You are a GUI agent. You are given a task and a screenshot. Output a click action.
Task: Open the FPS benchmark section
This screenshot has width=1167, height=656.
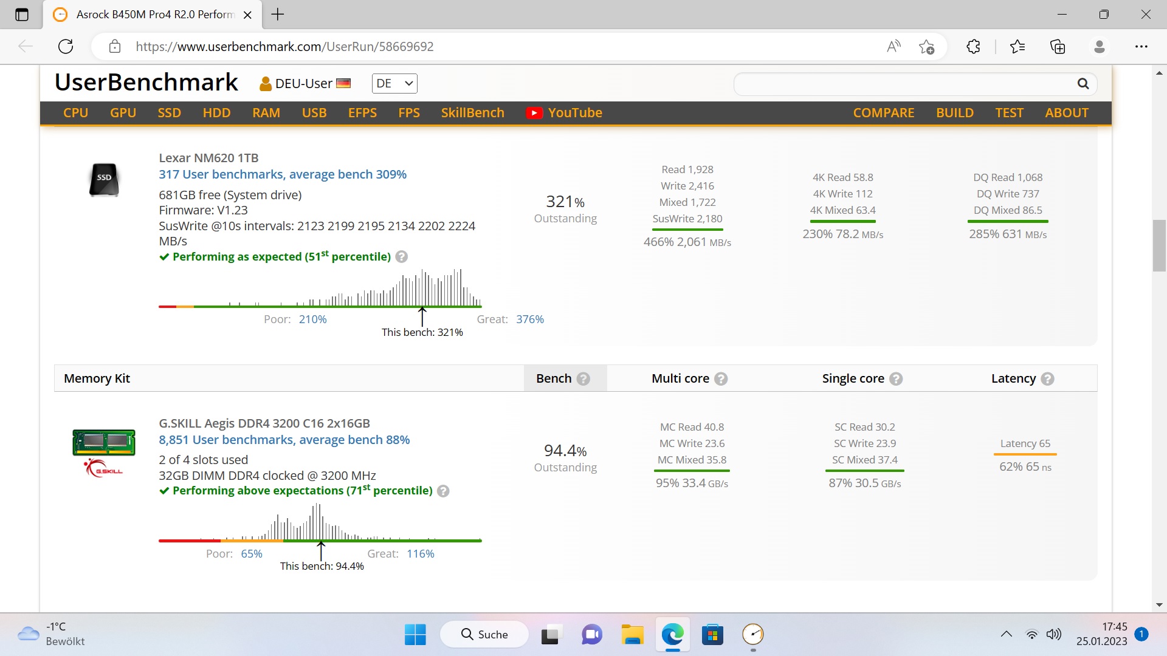coord(410,112)
